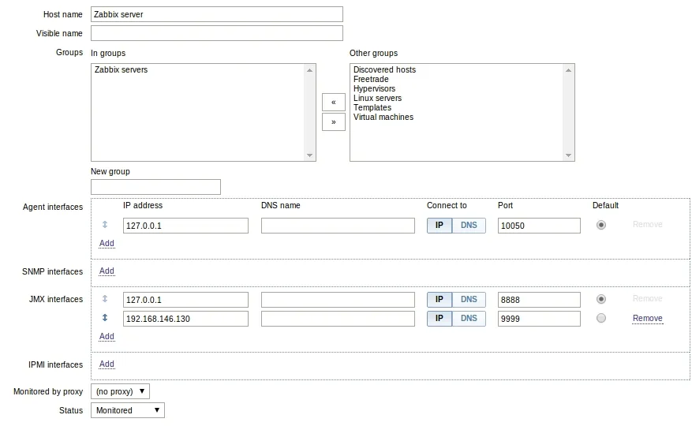Click the move-right » groups arrow button
The width and height of the screenshot is (692, 426).
point(333,121)
